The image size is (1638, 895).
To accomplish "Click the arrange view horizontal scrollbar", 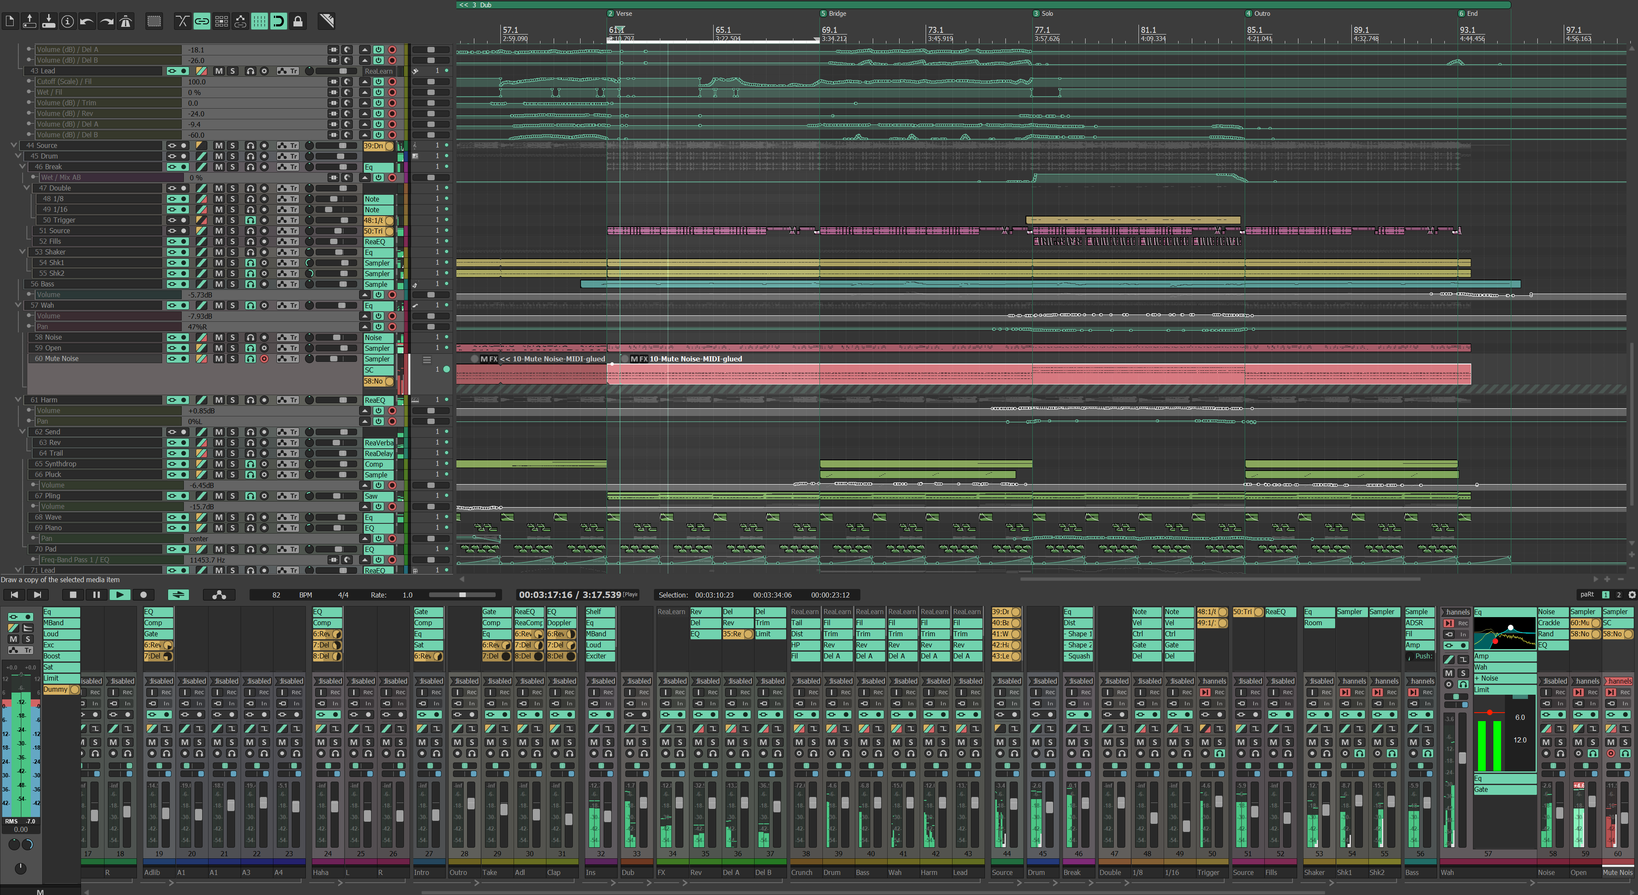I will tap(1220, 579).
